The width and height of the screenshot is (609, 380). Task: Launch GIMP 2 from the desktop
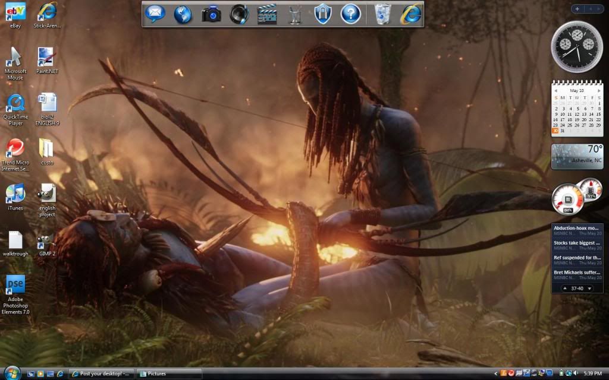(47, 240)
